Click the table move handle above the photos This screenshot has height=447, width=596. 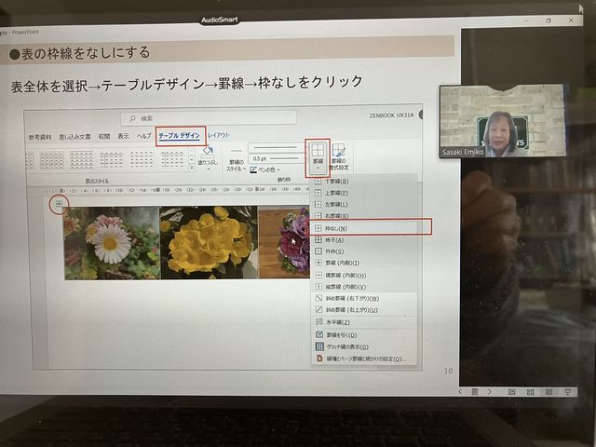58,203
